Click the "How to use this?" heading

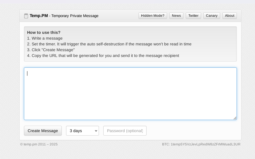pos(44,32)
